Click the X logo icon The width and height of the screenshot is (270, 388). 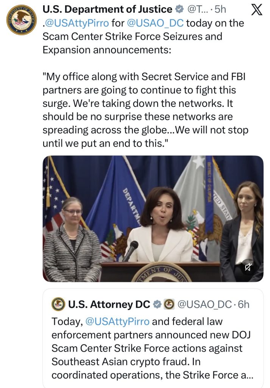[257, 10]
